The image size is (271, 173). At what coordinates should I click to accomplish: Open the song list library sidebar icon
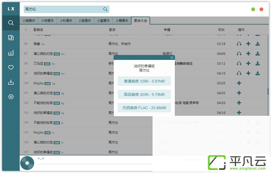(x=11, y=38)
